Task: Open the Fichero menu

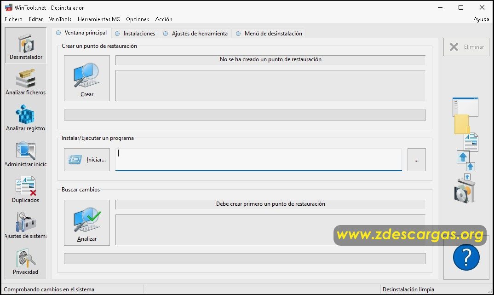Action: (x=13, y=19)
